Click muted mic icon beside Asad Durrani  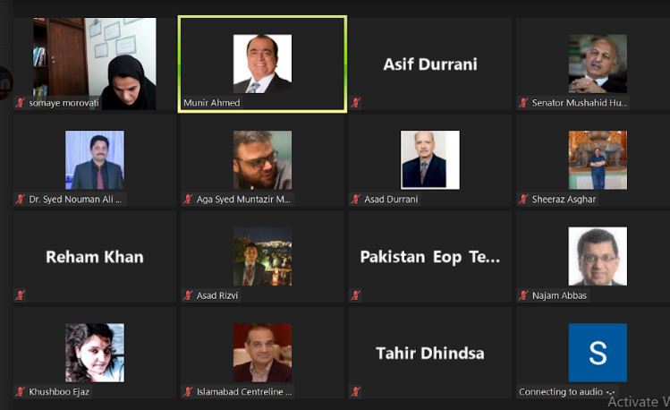click(x=355, y=200)
